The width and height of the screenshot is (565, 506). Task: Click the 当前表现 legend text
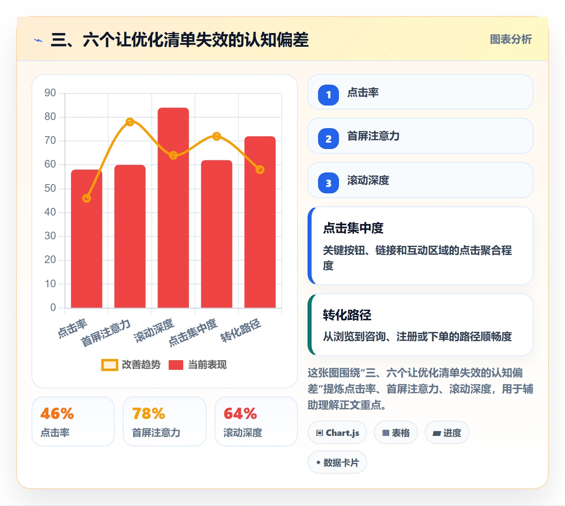(x=207, y=365)
